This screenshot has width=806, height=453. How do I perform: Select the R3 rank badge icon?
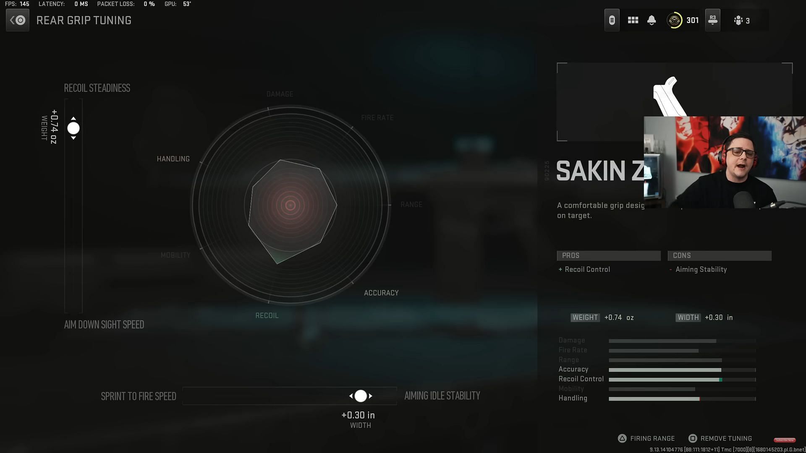712,20
